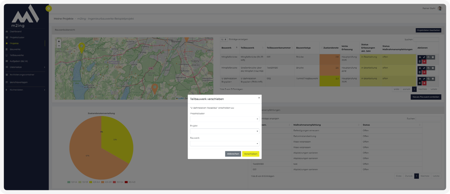Screen dimensions: 450x194
Task: Open the Projekt dropdown in dialog
Action: [224, 131]
